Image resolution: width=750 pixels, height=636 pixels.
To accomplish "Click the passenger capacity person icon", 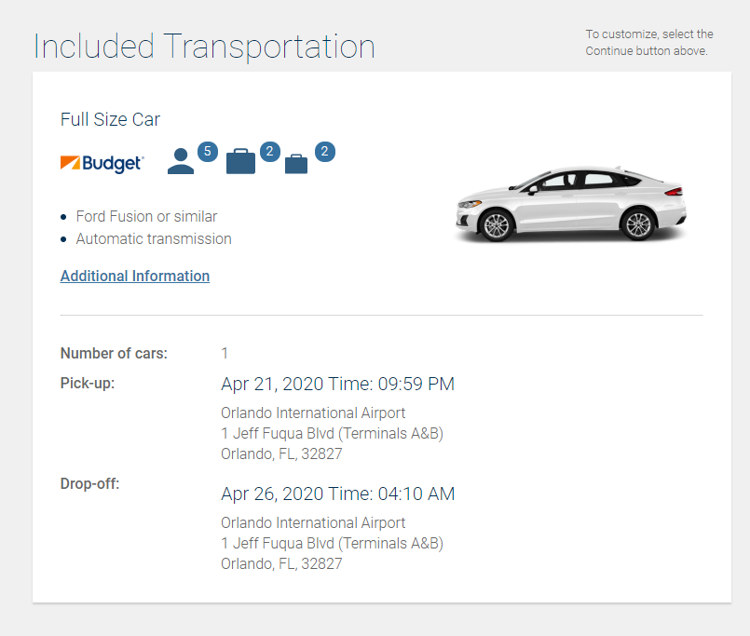I will (x=181, y=162).
